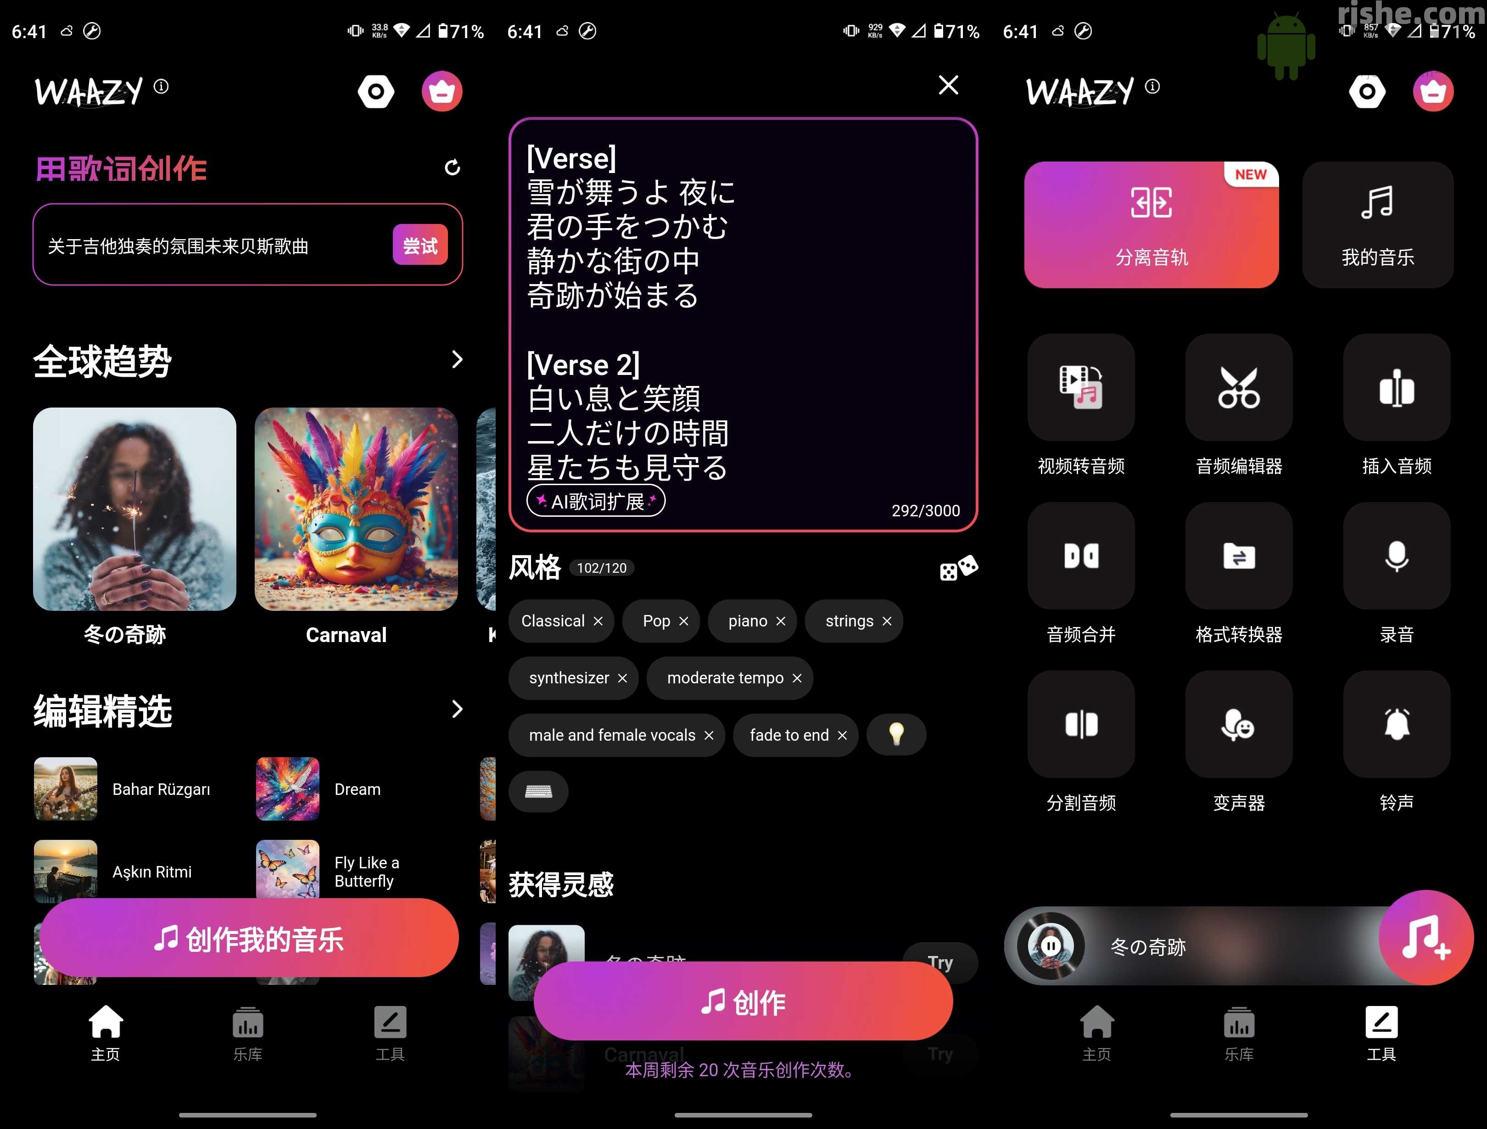Click 创作 to generate music

(743, 1002)
